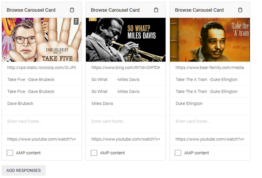
Task: Edit the rovicorp image URL field
Action: click(x=42, y=68)
